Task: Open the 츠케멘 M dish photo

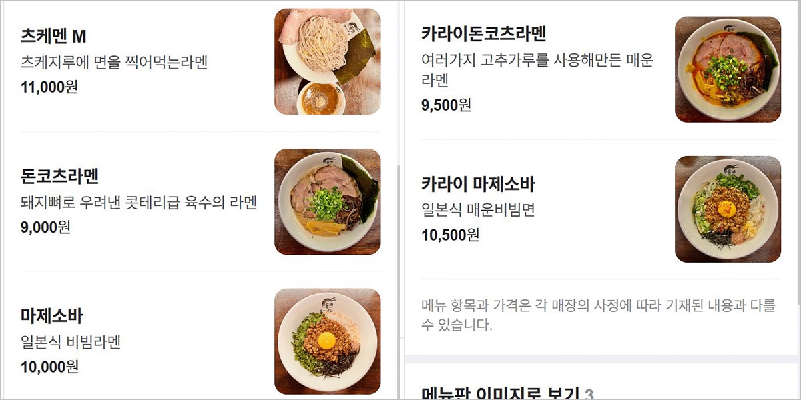Action: [x=328, y=61]
